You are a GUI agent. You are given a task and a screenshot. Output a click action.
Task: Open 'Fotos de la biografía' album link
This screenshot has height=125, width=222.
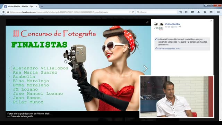(22, 116)
